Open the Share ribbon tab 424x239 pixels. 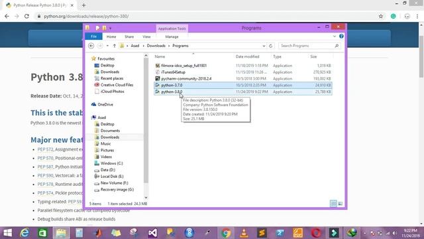pyautogui.click(x=129, y=37)
